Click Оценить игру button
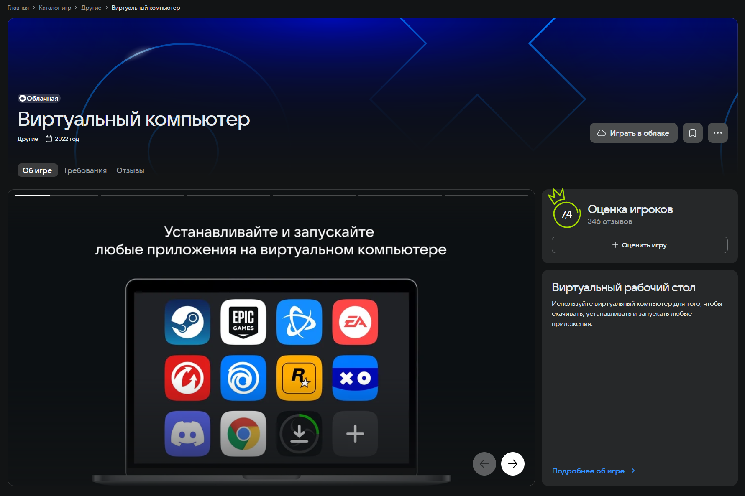This screenshot has height=496, width=745. [x=640, y=245]
